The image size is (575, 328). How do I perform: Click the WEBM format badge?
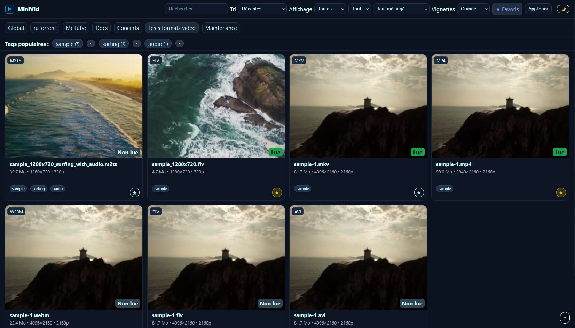16,212
